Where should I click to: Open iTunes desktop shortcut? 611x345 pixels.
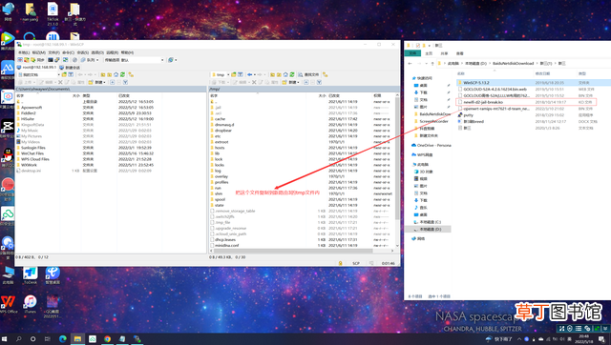pyautogui.click(x=30, y=304)
